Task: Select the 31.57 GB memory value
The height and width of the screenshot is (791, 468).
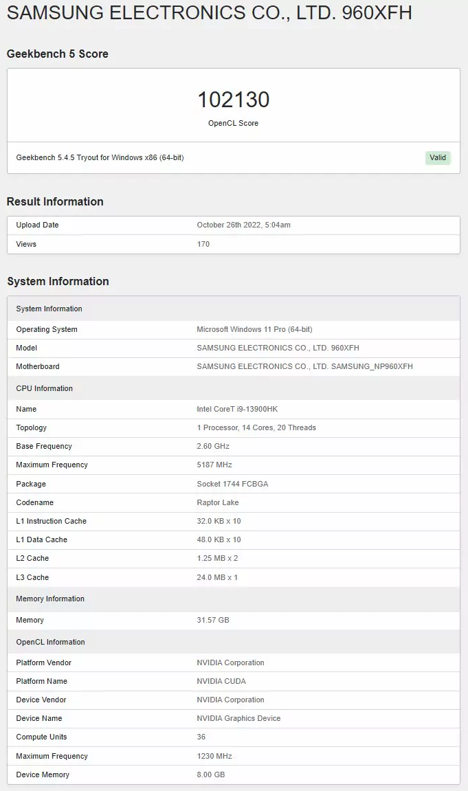Action: (213, 621)
